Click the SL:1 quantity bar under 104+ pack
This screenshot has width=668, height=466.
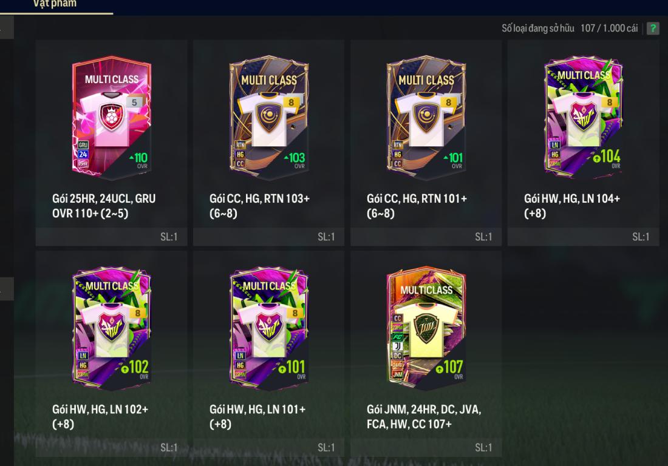[583, 237]
